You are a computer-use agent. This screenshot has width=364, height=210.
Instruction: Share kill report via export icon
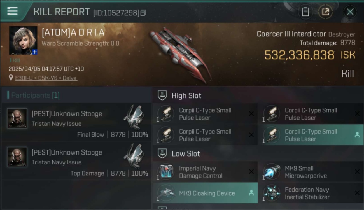tap(325, 12)
